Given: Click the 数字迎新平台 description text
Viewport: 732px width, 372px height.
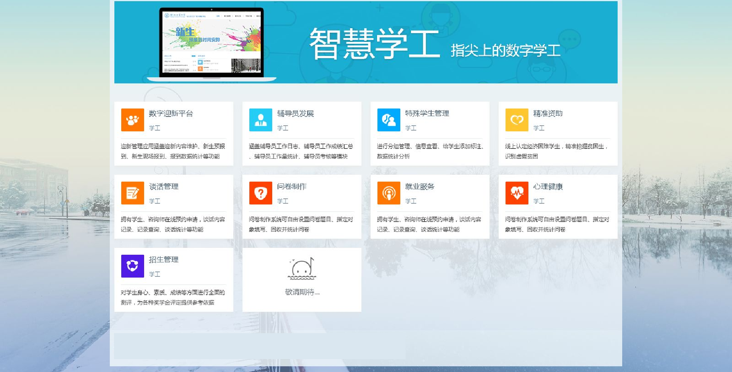Looking at the screenshot, I should 173,151.
